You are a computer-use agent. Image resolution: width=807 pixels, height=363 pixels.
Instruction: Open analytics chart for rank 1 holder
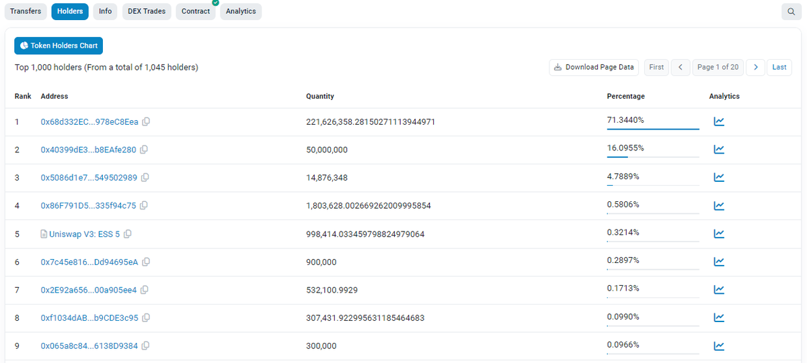(719, 121)
